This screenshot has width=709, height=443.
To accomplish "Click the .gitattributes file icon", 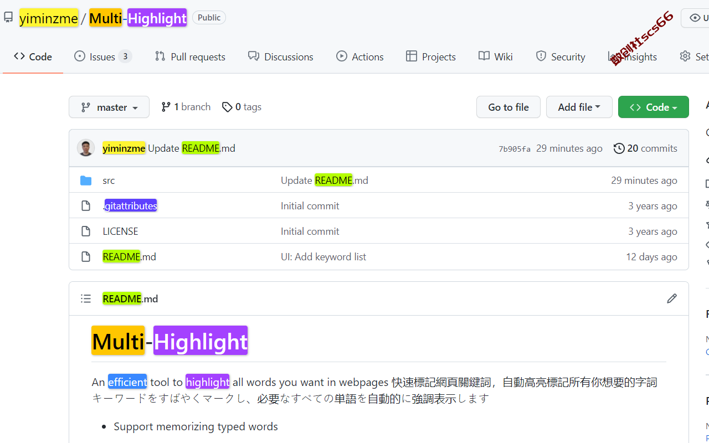I will [x=86, y=205].
